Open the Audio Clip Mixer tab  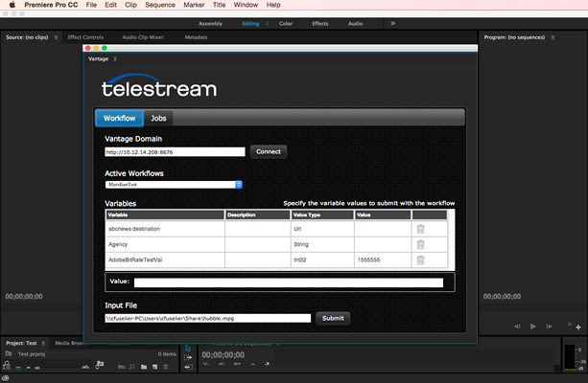(x=143, y=37)
